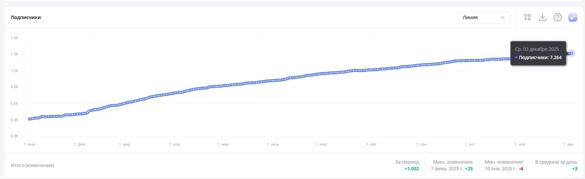Click the "1. дек" x-axis label

pos(568,144)
